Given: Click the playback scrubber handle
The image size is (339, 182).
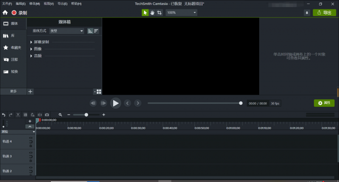Looking at the screenshot, I should coord(241,103).
